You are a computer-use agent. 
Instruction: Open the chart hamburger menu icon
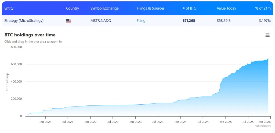[x=267, y=35]
